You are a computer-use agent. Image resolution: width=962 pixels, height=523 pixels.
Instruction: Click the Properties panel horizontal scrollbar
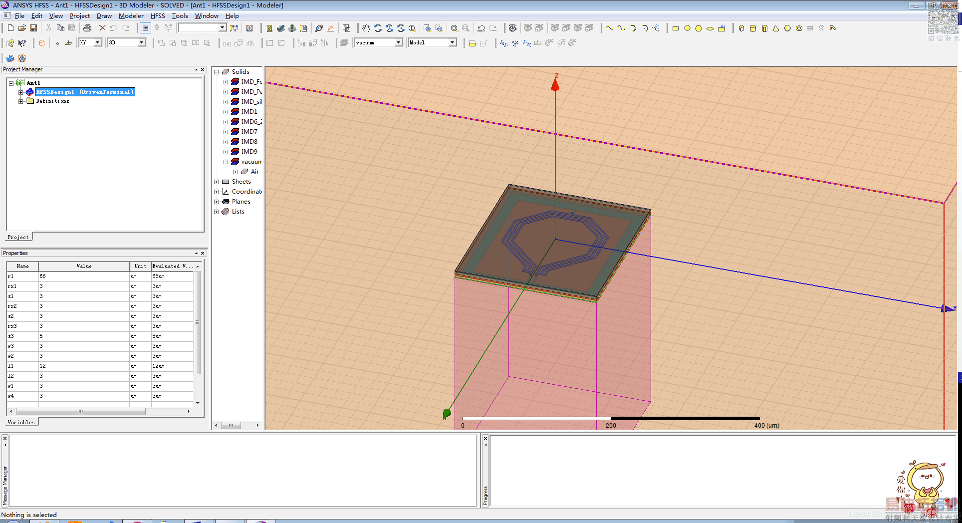(81, 412)
